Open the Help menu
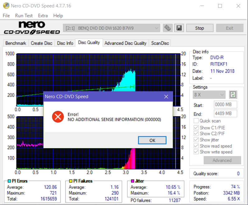 (58, 16)
